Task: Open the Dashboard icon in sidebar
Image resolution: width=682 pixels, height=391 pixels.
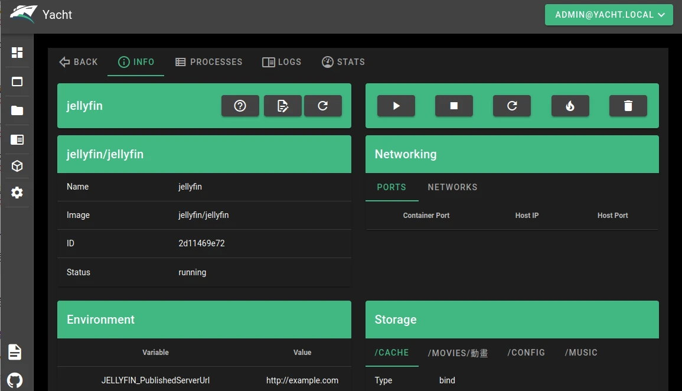Action: tap(17, 53)
